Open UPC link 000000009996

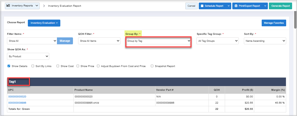[17, 103]
